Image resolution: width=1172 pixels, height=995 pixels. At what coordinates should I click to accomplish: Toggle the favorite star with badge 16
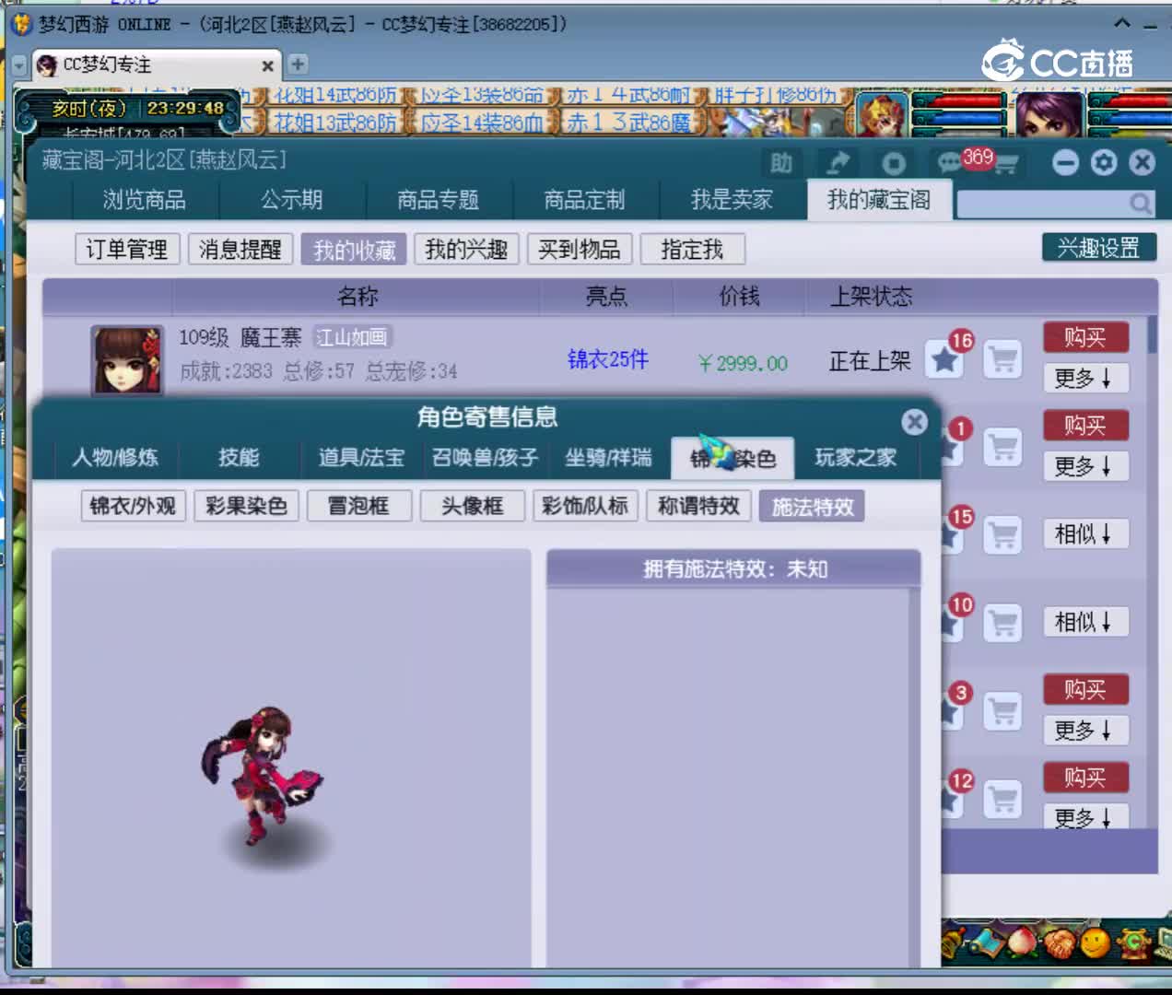[x=943, y=359]
